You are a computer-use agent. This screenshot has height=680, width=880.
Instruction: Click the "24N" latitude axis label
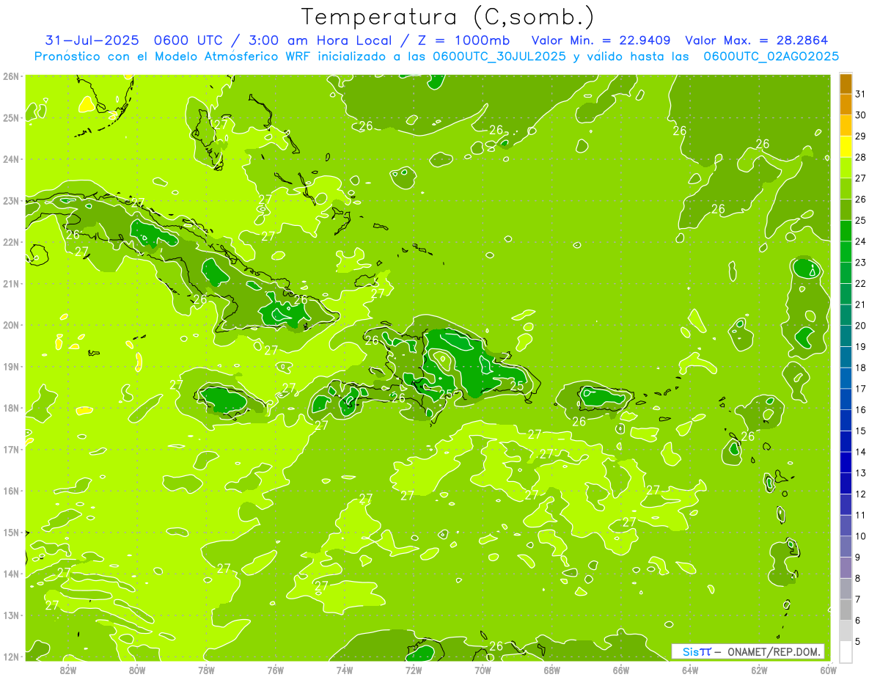[x=11, y=159]
